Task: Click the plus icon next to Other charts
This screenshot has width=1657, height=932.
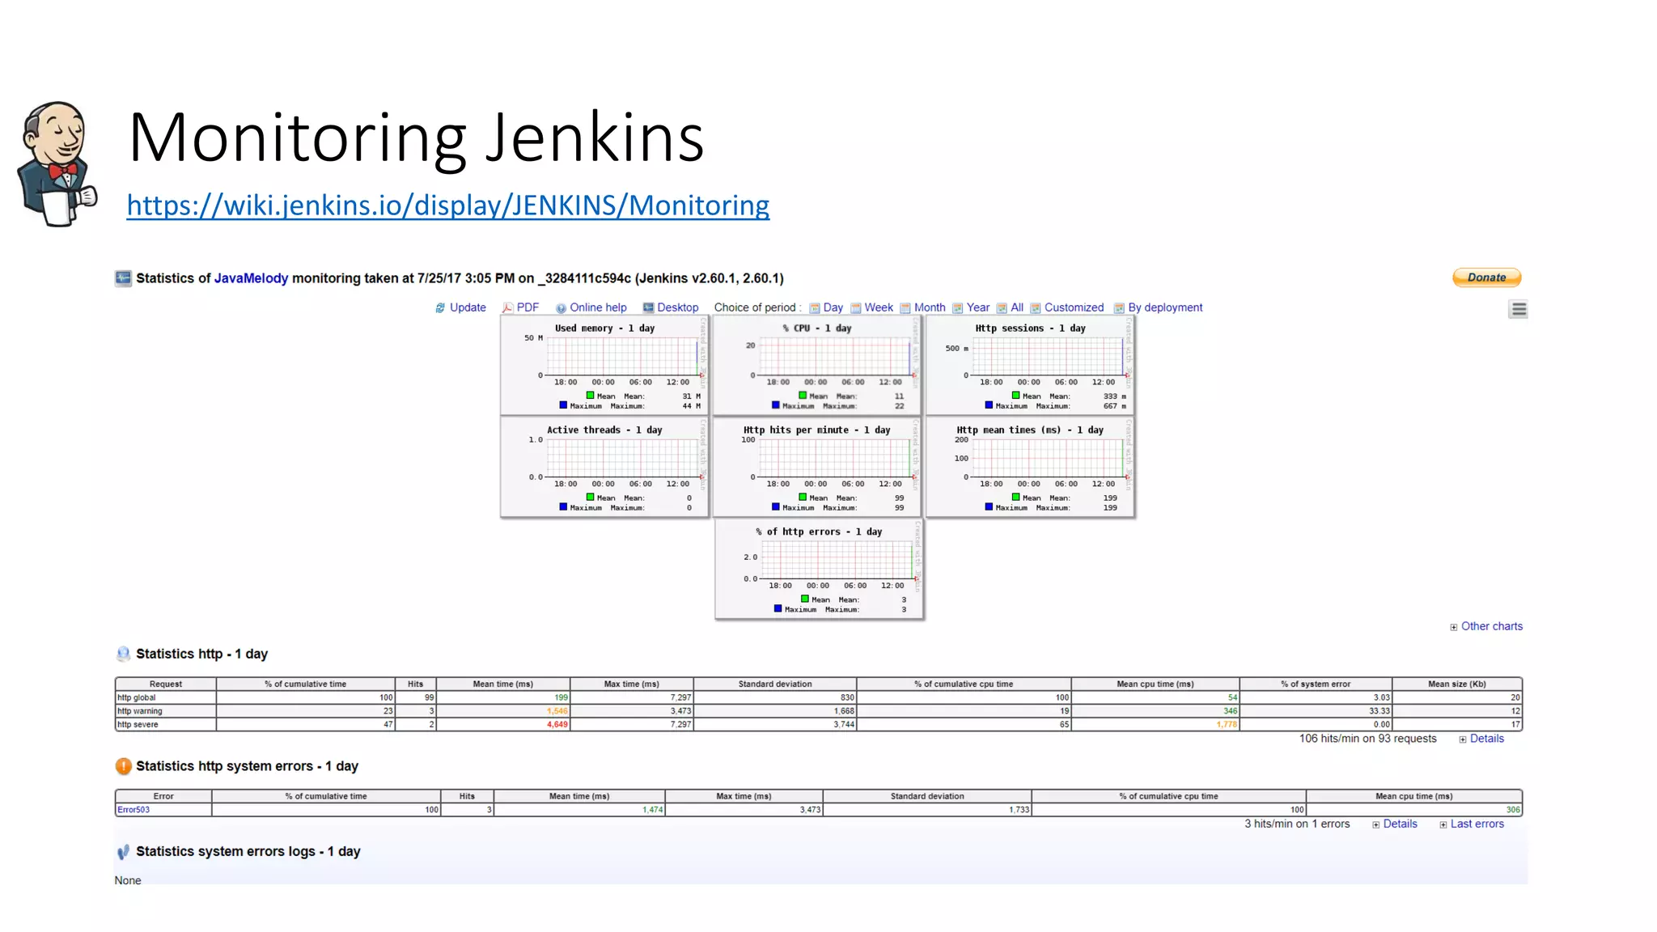Action: [1454, 627]
